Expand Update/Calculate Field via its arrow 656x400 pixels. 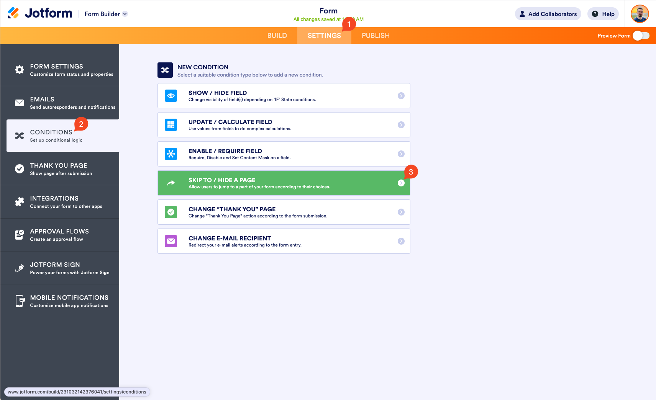(401, 125)
